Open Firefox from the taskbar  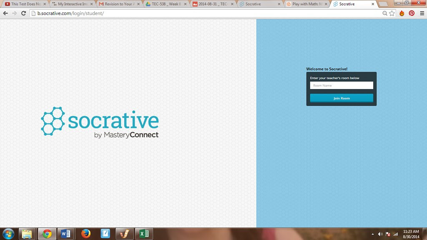pos(86,234)
